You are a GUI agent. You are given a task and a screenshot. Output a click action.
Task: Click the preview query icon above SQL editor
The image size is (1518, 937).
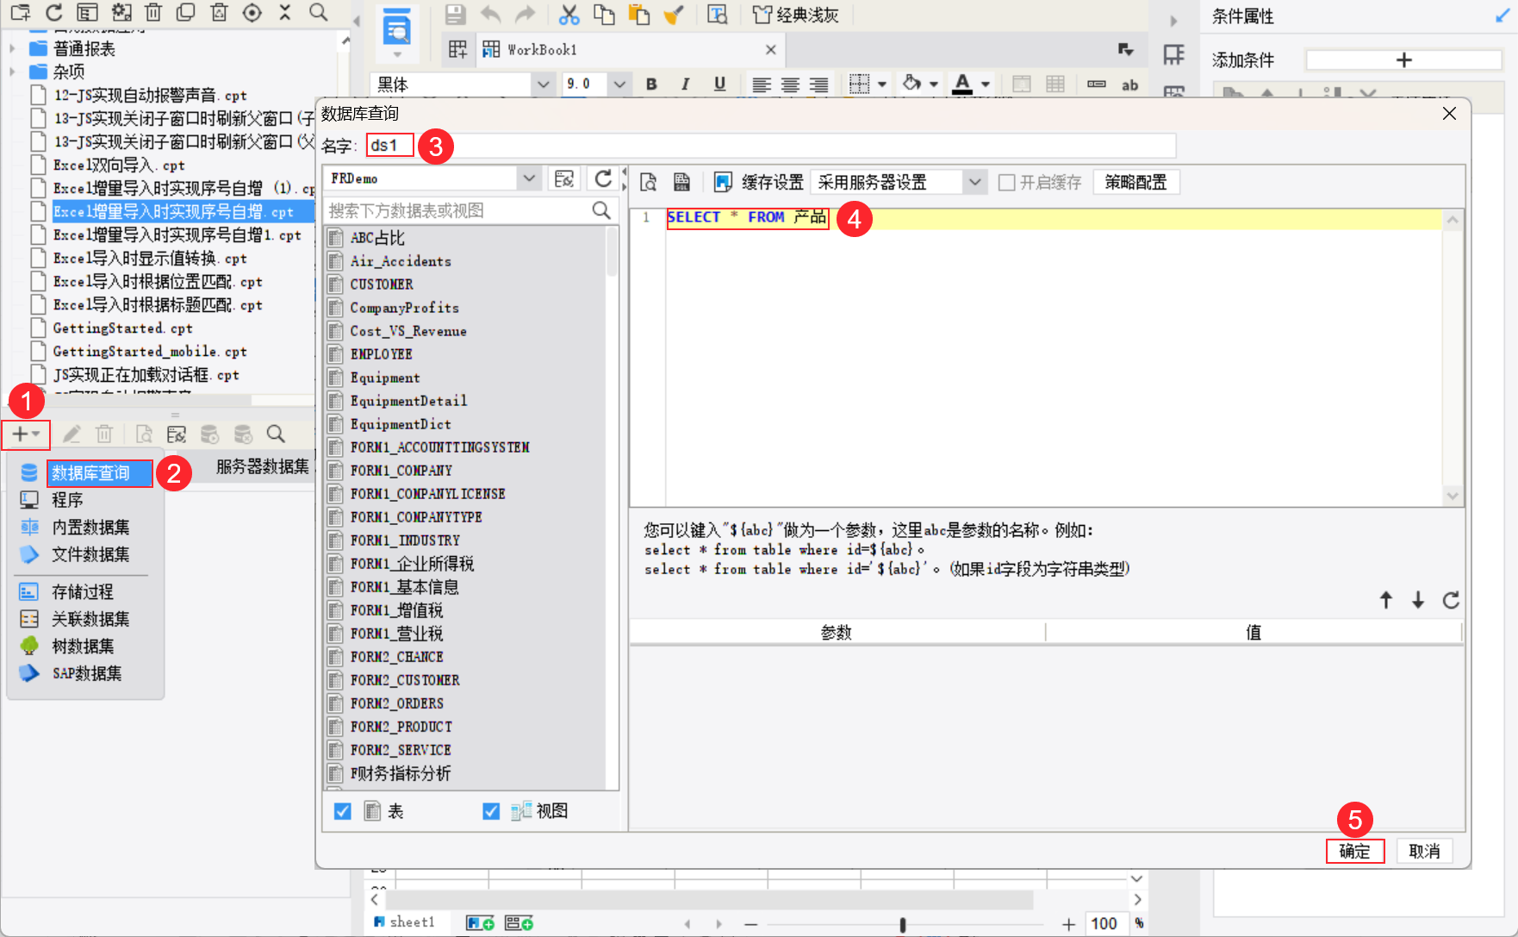coord(649,182)
